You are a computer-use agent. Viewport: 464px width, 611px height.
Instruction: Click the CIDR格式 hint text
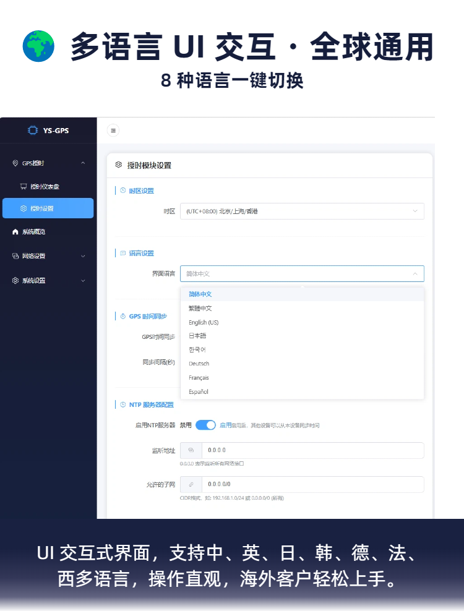coord(231,498)
